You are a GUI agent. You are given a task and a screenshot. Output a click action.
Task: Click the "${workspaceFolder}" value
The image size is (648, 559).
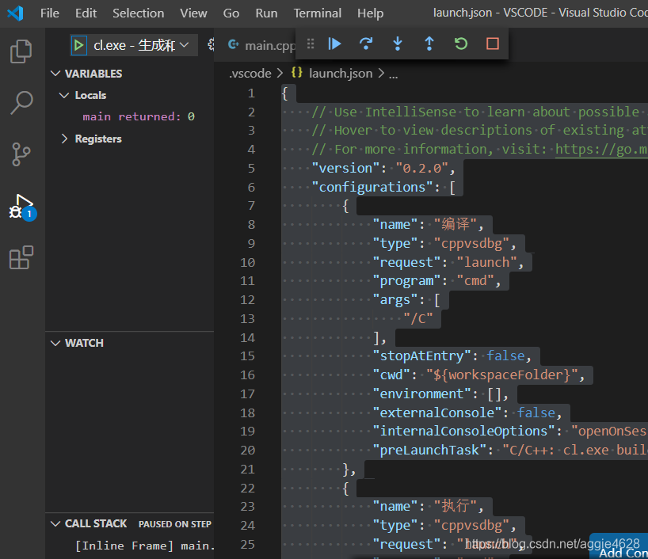coord(502,375)
